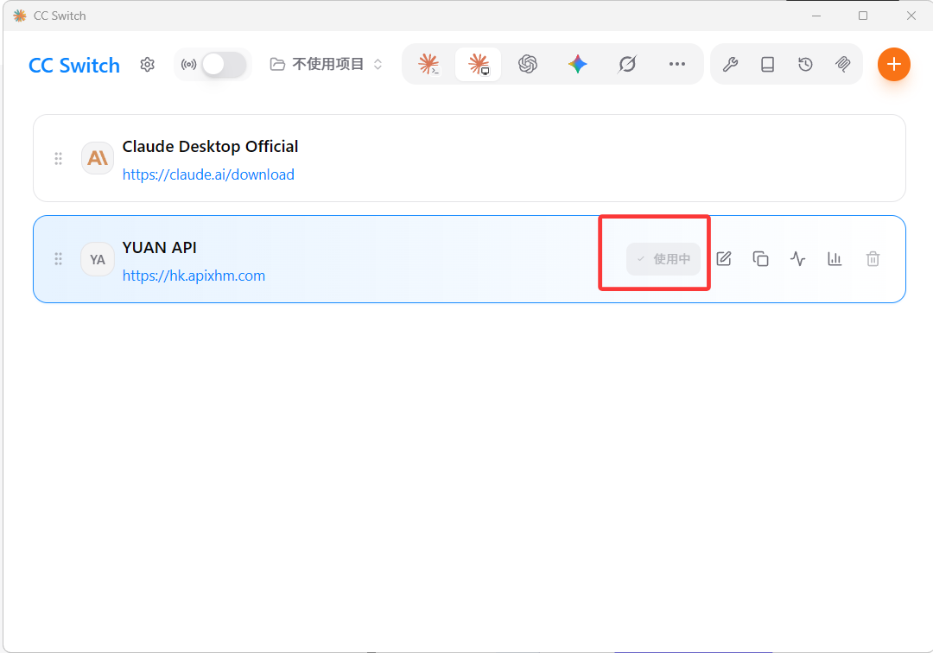Screen dimensions: 933x653
Task: Open the paperclip attachments icon
Action: tap(842, 64)
